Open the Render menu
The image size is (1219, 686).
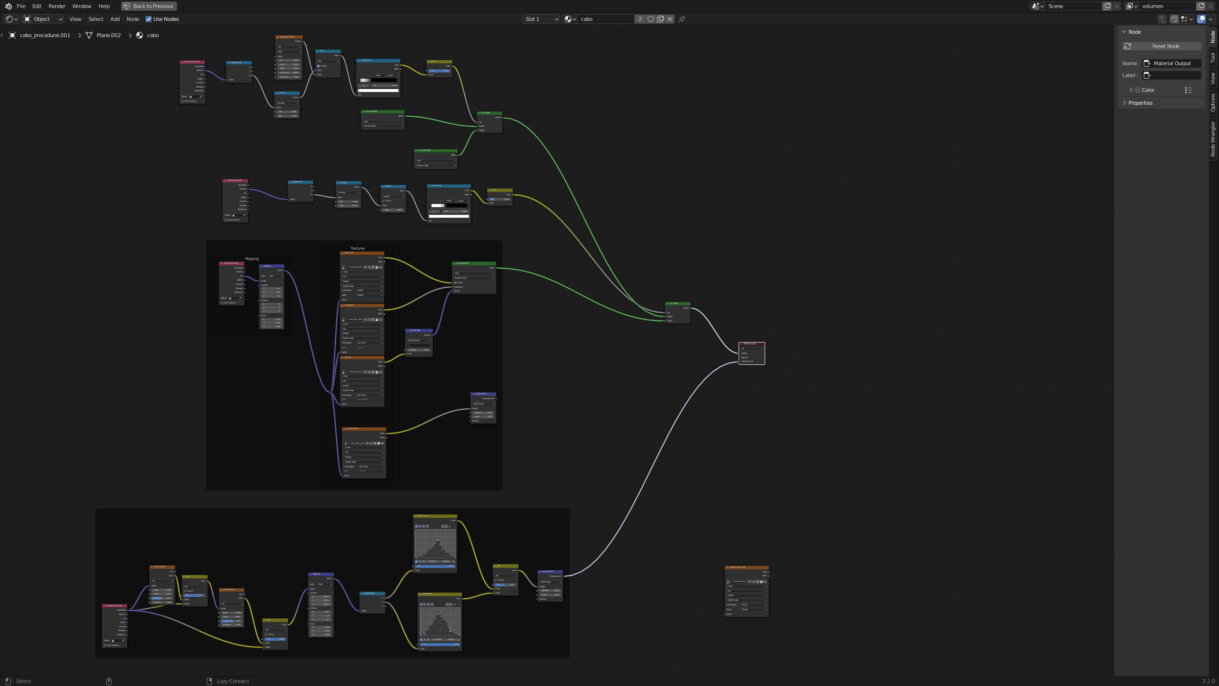pos(57,6)
